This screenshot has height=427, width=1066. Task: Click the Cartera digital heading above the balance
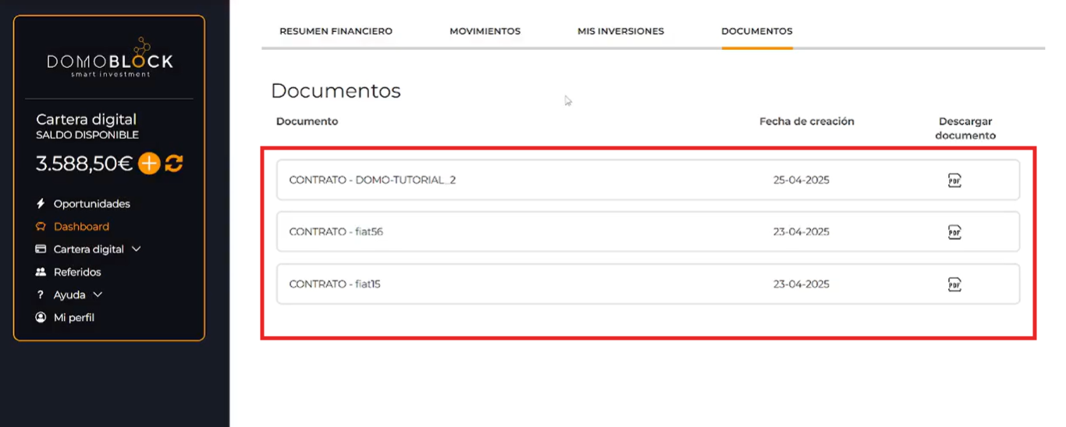coord(87,119)
